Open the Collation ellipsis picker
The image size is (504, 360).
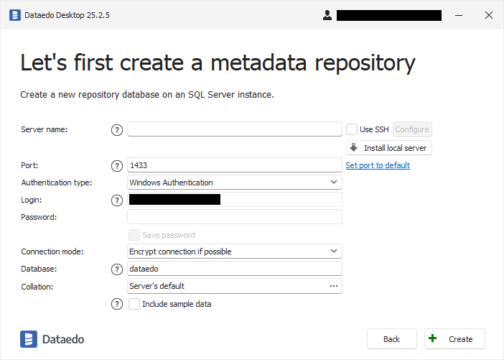click(334, 286)
